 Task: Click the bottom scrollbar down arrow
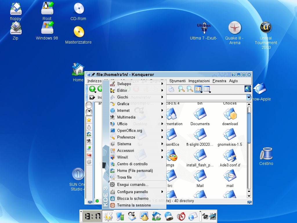(249, 196)
